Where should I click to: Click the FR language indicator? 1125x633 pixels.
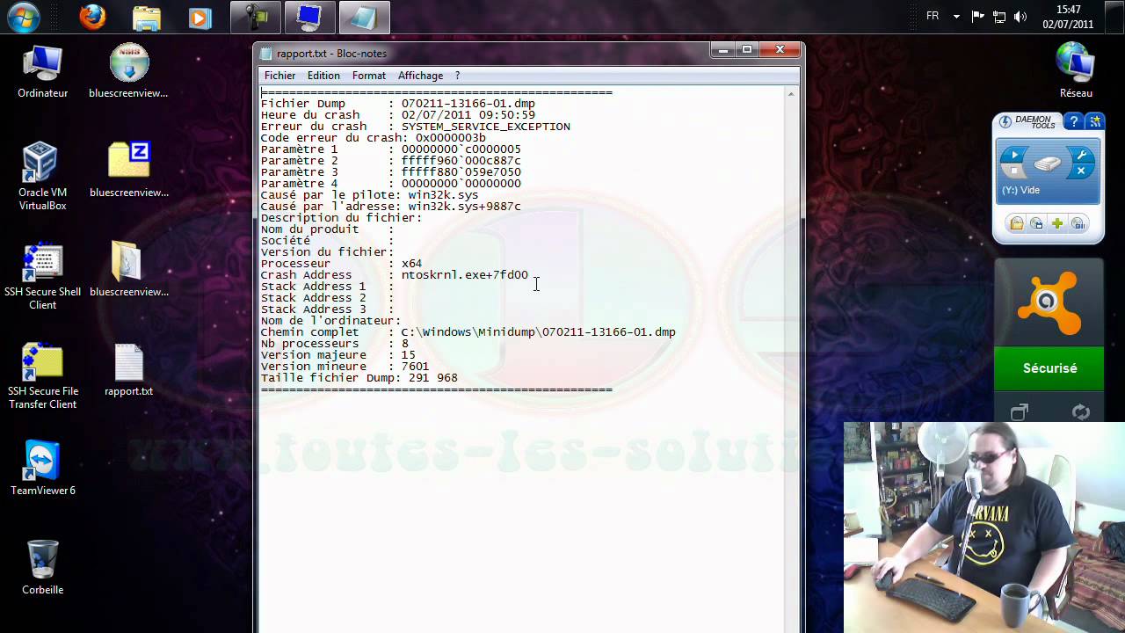click(x=933, y=16)
